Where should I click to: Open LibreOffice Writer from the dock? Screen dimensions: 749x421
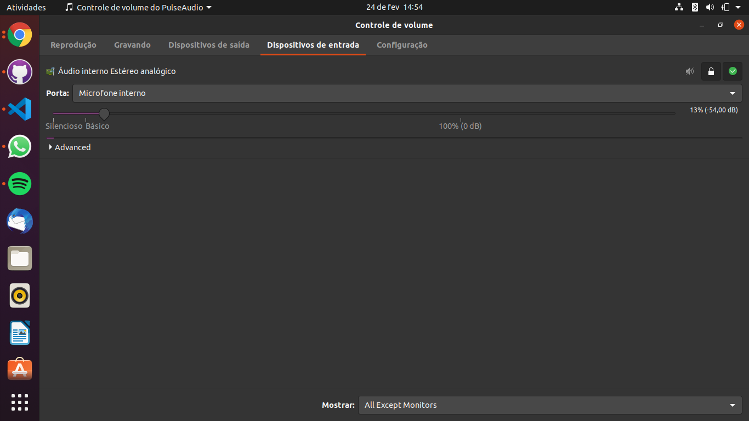[20, 333]
